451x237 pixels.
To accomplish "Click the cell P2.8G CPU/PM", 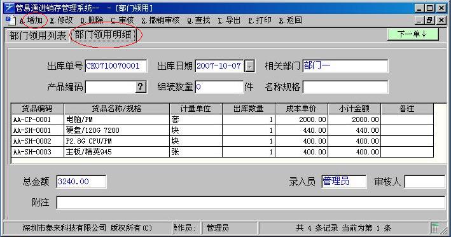I will (117, 141).
